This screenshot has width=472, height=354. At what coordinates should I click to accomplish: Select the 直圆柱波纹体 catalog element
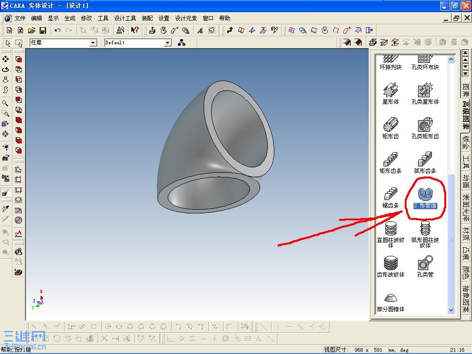tap(390, 235)
